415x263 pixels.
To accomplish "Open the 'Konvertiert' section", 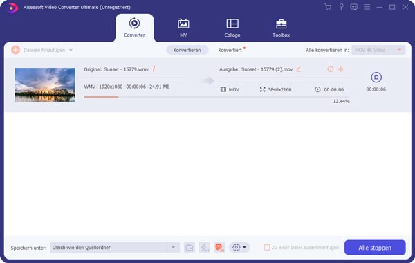I will click(x=230, y=50).
